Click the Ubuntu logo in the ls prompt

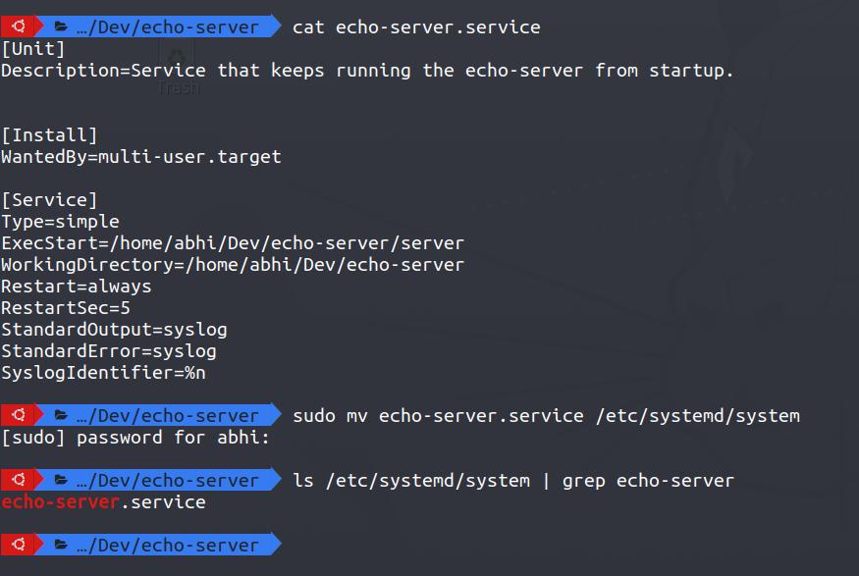[21, 480]
